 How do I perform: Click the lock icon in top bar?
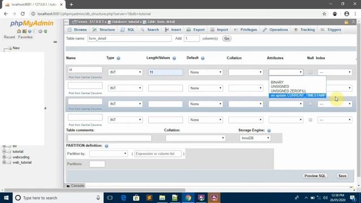tap(346, 22)
